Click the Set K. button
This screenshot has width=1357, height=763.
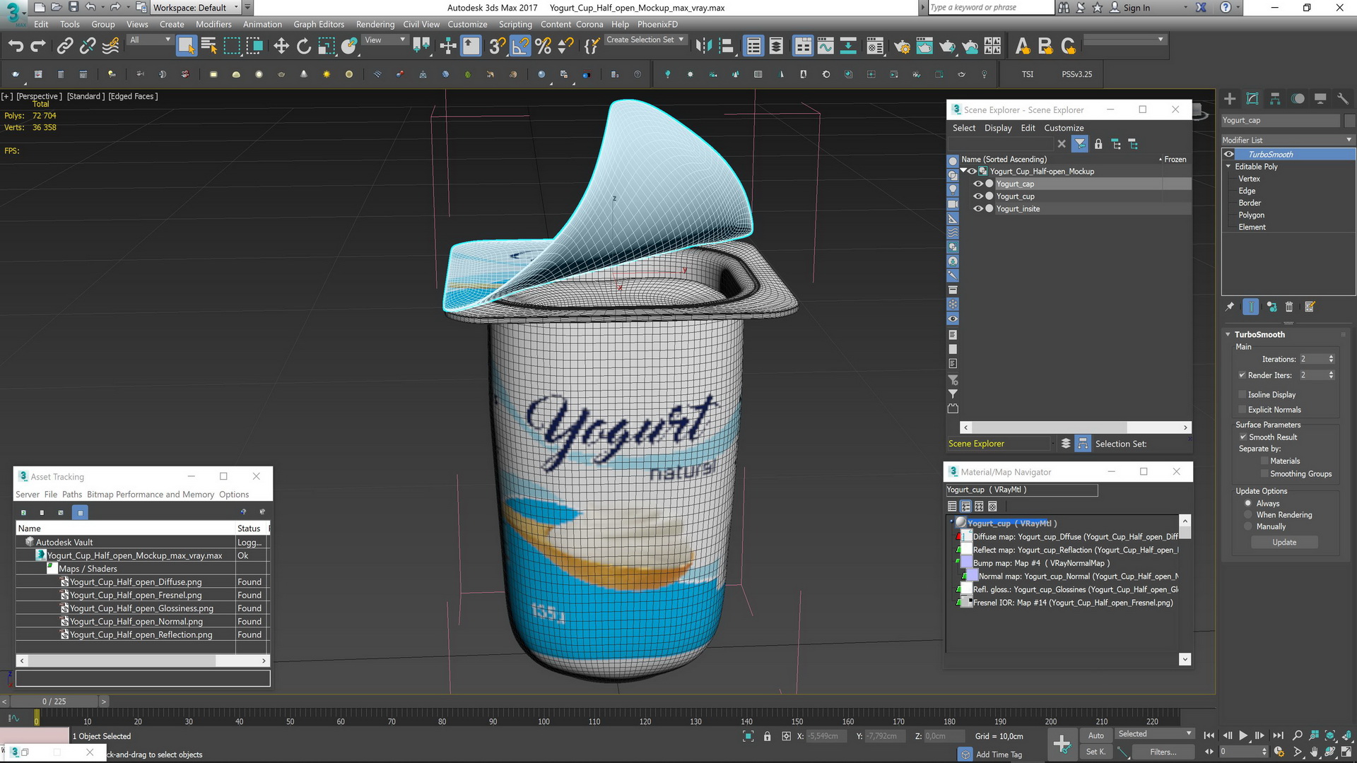(x=1095, y=752)
